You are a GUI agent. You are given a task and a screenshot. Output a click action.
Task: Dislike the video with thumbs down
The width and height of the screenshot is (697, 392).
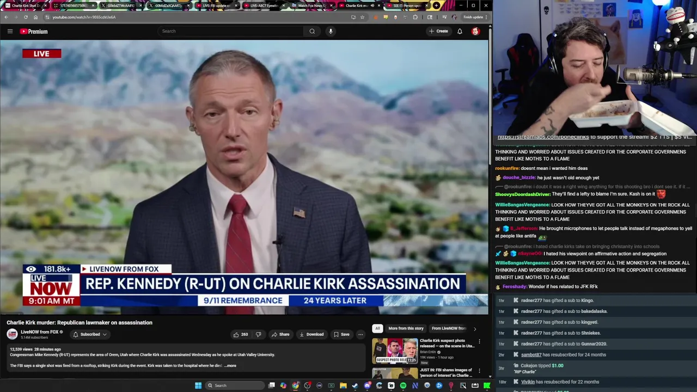tap(259, 334)
